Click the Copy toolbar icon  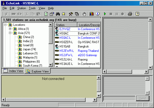[x=33, y=14]
